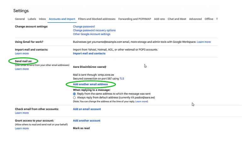
Task: Click Add another email address
Action: coord(90,84)
